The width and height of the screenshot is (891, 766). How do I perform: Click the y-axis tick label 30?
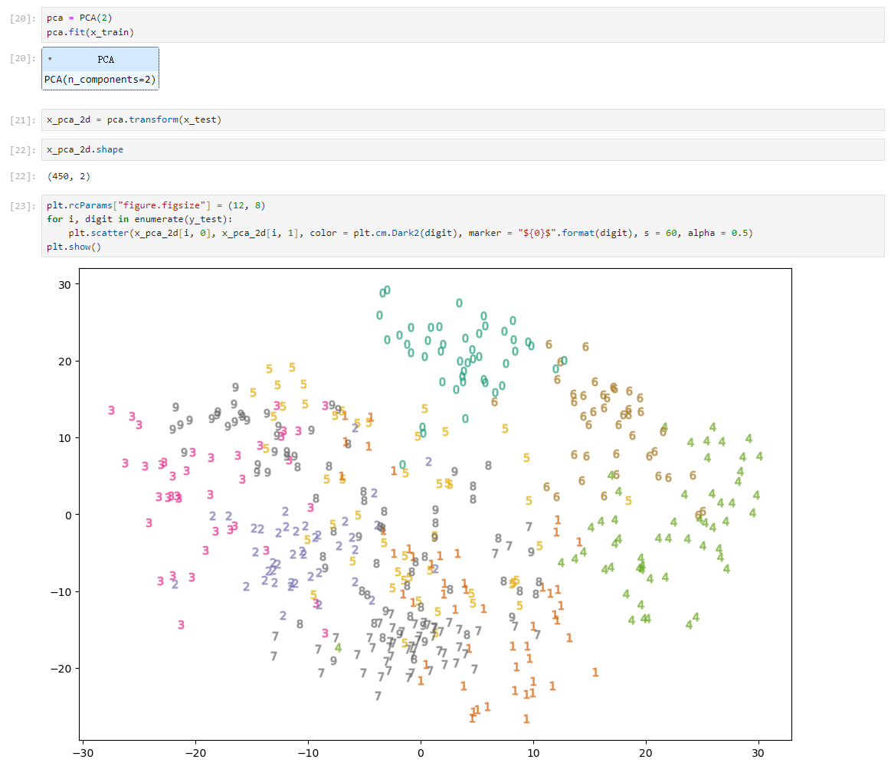pyautogui.click(x=65, y=285)
